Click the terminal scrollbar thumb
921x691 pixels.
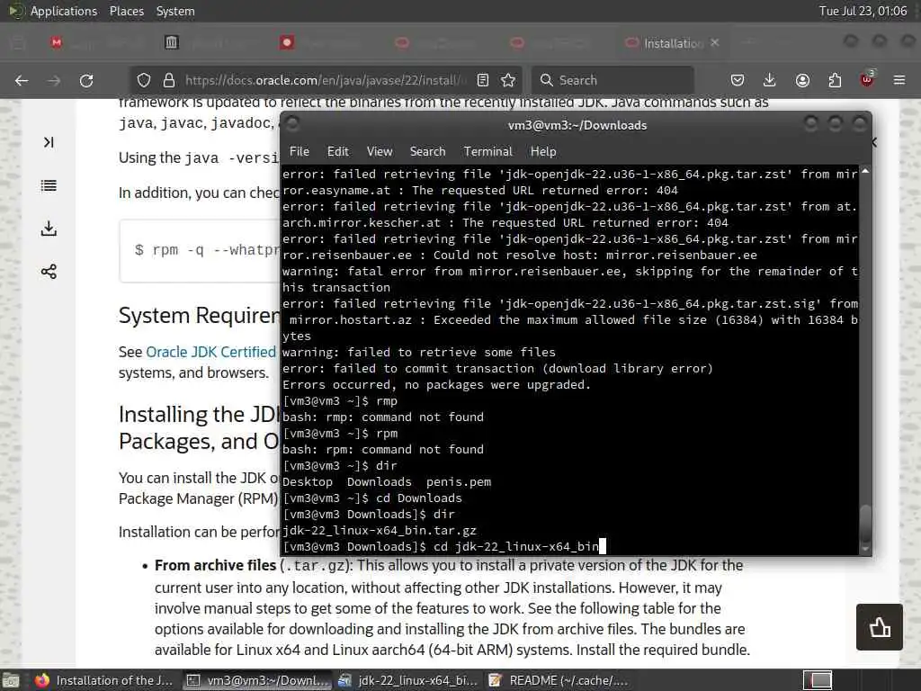865,524
